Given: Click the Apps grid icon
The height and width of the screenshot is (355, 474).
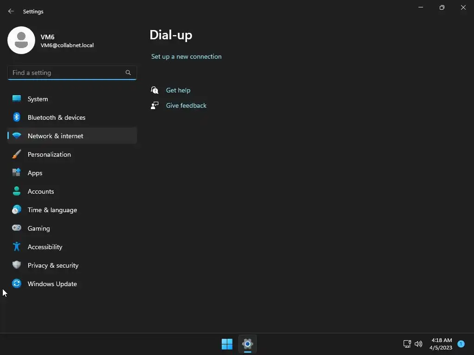Looking at the screenshot, I should pos(17,173).
